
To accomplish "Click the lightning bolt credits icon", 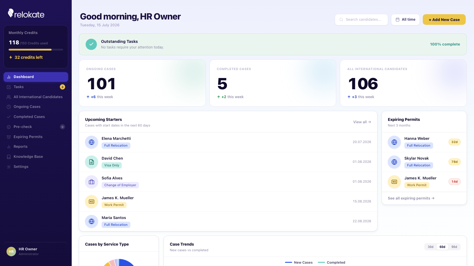I will [x=11, y=57].
